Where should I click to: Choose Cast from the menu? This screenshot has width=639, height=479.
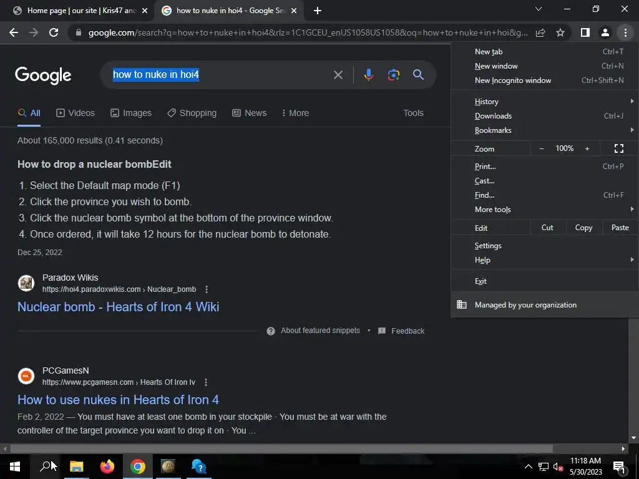click(544, 181)
